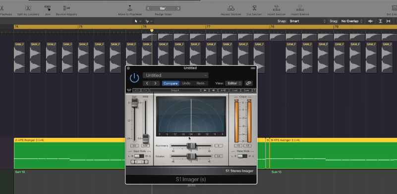The image size is (397, 194).
Task: Toggle the Input Mode L-R/M-S switch
Action: coord(139,156)
